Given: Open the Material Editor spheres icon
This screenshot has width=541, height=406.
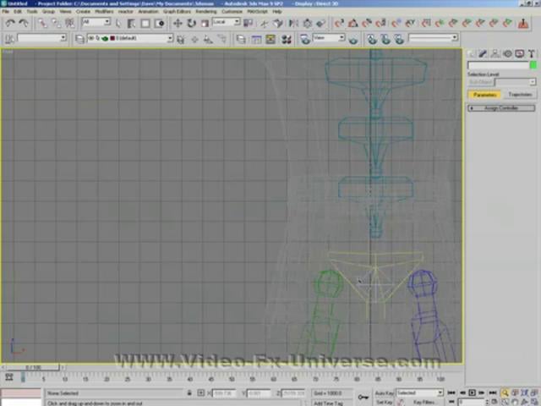Looking at the screenshot, I should [287, 39].
